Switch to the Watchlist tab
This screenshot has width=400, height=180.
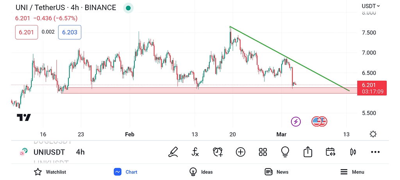tap(50, 172)
